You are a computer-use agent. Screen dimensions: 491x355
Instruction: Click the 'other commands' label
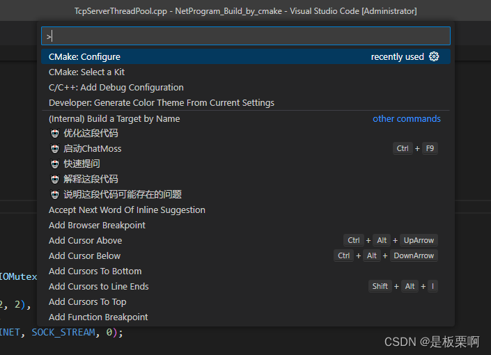[407, 118]
